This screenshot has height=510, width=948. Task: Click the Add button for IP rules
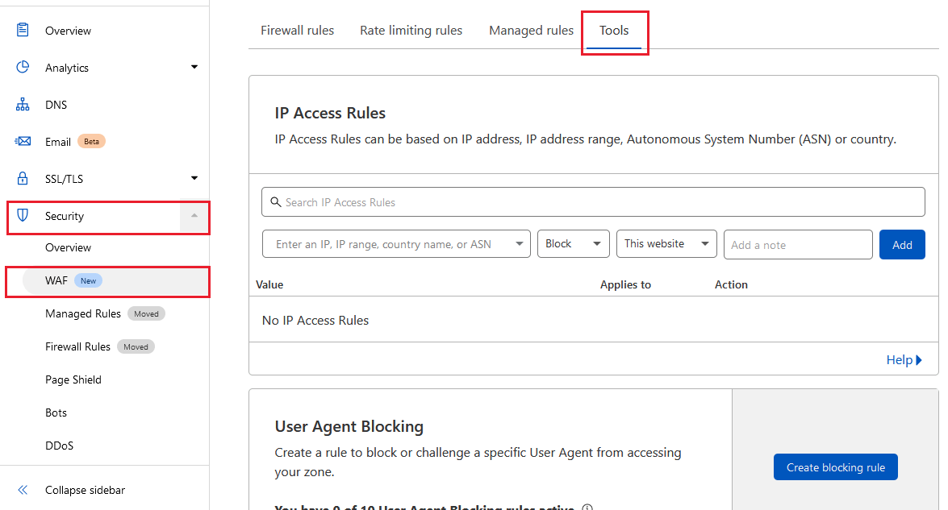[901, 244]
